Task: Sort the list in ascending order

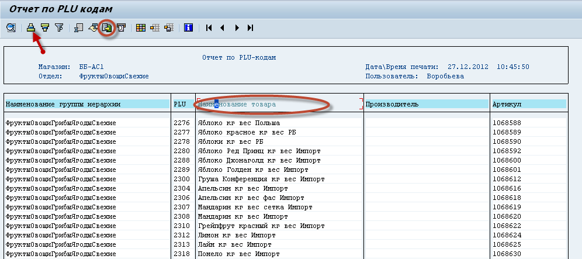Action: tap(31, 28)
